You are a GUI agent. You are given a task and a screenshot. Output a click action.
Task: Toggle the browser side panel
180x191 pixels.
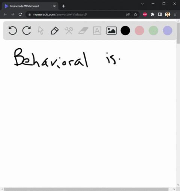(x=160, y=15)
